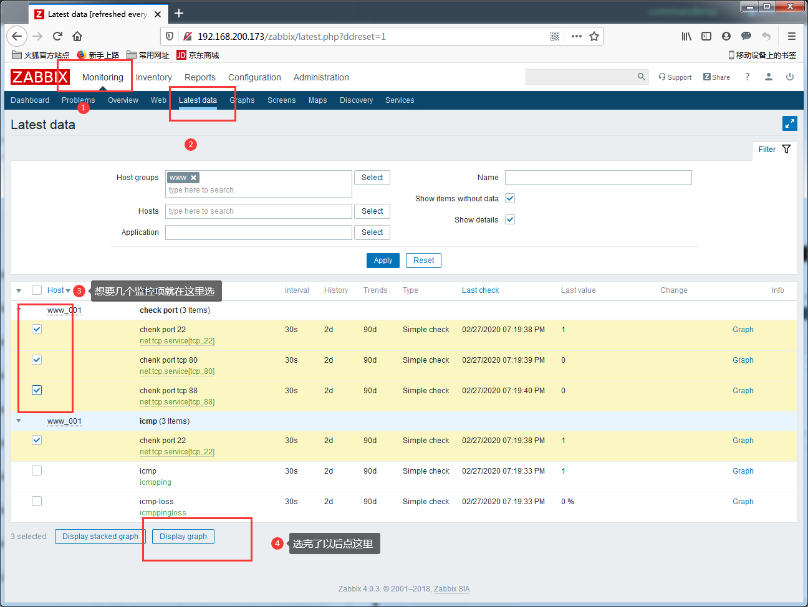
Task: Toggle the Show details checkbox
Action: 510,219
